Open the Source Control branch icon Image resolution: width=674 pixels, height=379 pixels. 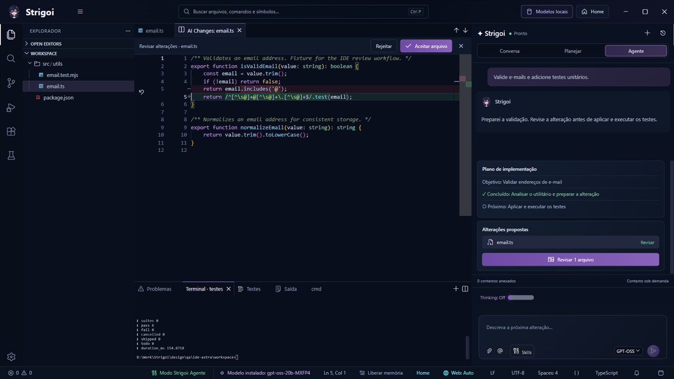pyautogui.click(x=11, y=83)
